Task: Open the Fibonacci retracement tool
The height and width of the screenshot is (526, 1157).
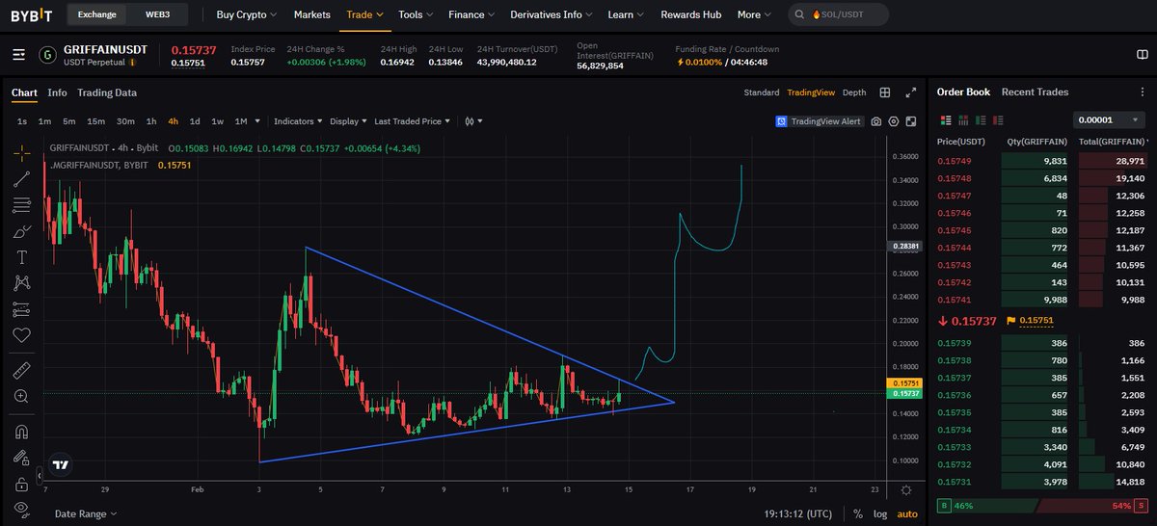Action: pyautogui.click(x=22, y=204)
